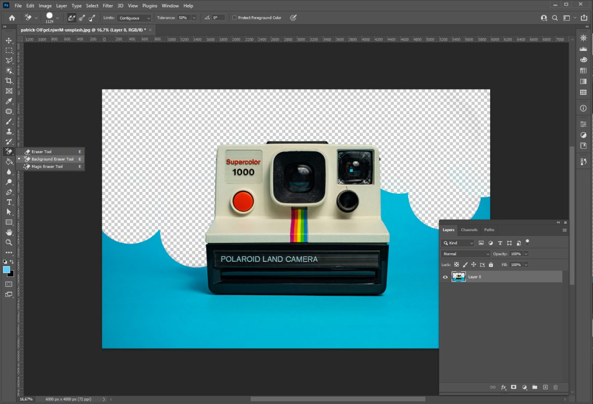Select the Zoom tool in the toolbar

(9, 242)
